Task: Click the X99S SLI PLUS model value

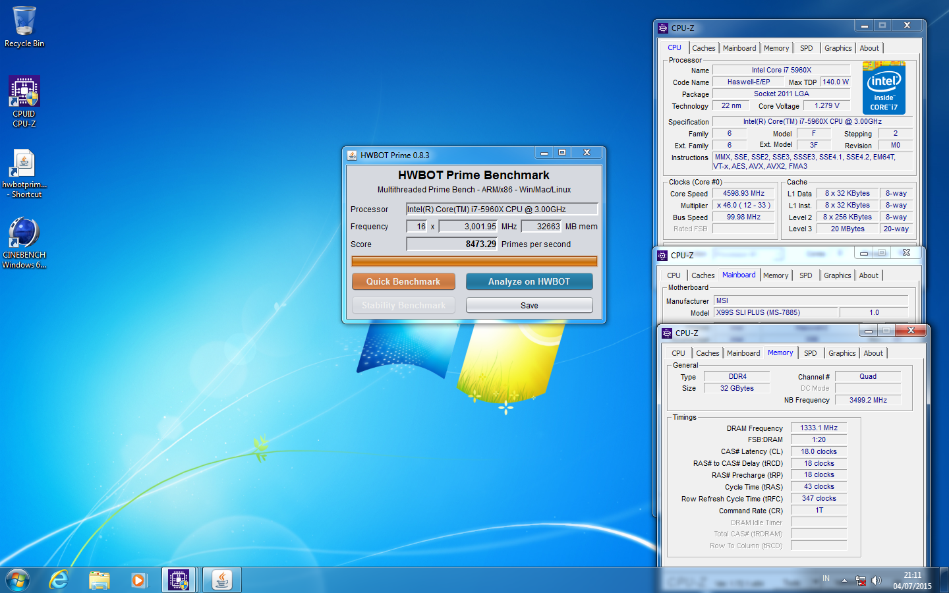Action: (x=776, y=312)
